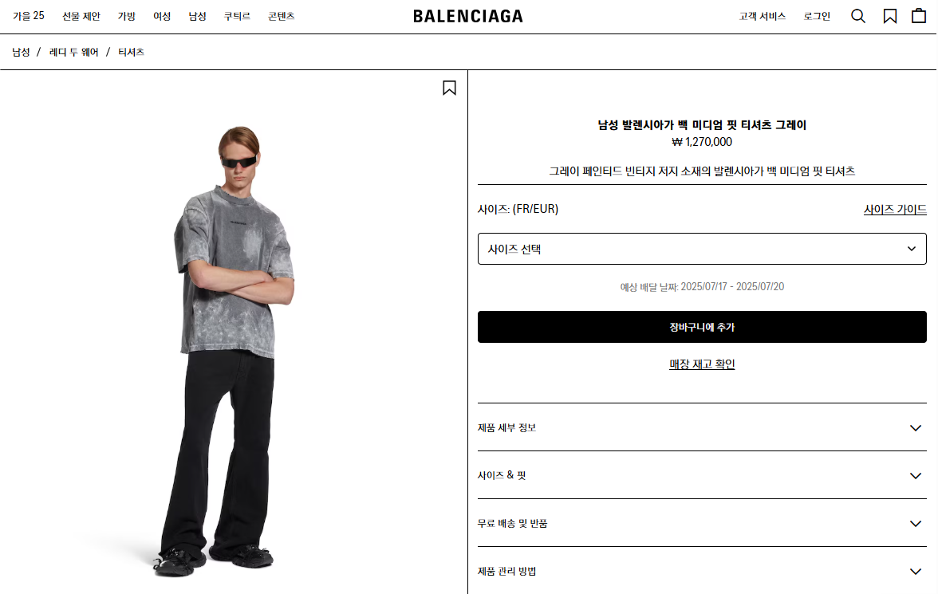The image size is (938, 594).
Task: Open the 가방 menu item
Action: (127, 16)
